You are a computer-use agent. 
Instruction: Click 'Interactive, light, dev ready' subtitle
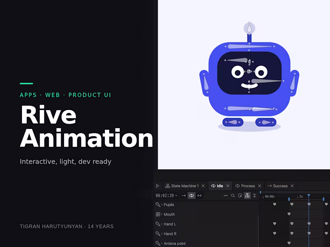coord(66,161)
